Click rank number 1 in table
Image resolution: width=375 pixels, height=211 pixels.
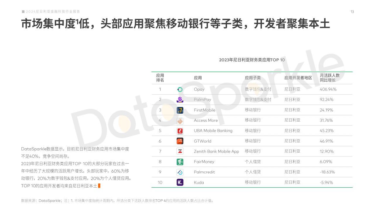(x=160, y=89)
